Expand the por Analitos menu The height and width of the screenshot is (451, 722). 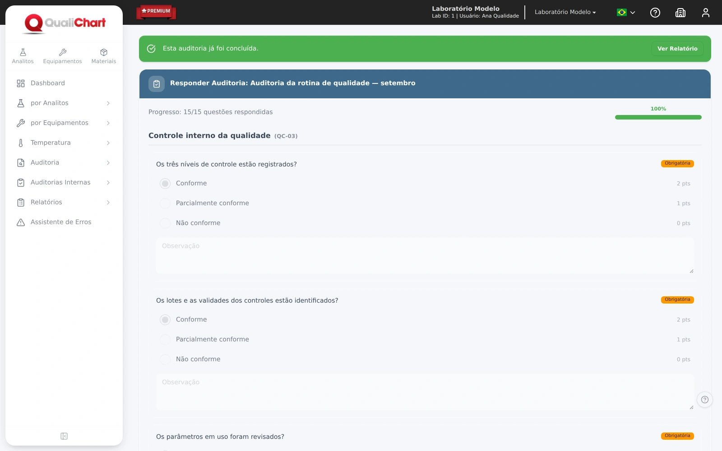(64, 103)
